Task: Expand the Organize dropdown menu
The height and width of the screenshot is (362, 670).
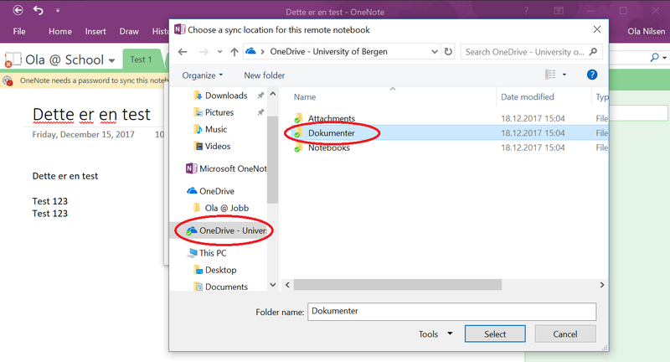Action: (x=204, y=75)
